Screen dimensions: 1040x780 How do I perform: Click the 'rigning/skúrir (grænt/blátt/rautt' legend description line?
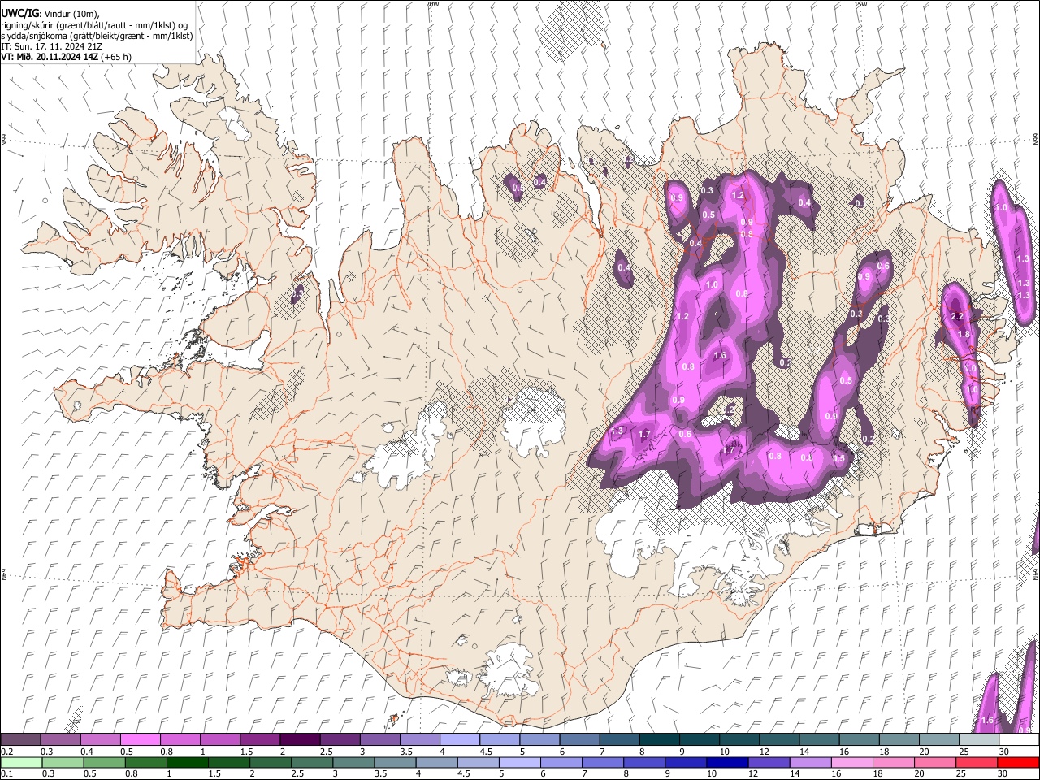(x=95, y=25)
